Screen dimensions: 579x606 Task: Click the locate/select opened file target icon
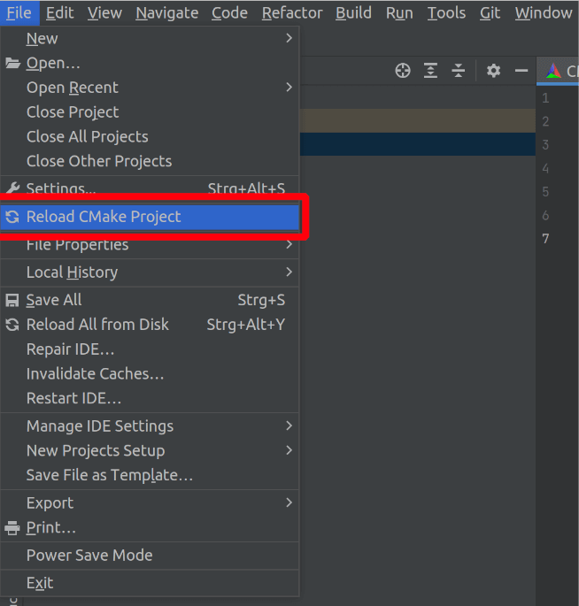[403, 71]
